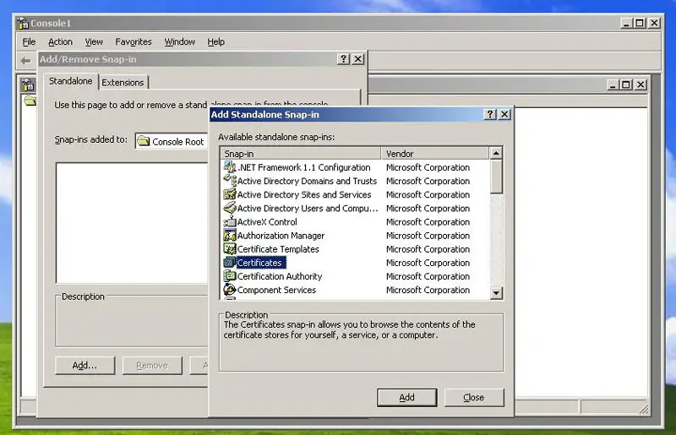Click the .NET Framework 1.1 Configuration icon
Viewport: 676px width, 435px height.
[x=230, y=167]
